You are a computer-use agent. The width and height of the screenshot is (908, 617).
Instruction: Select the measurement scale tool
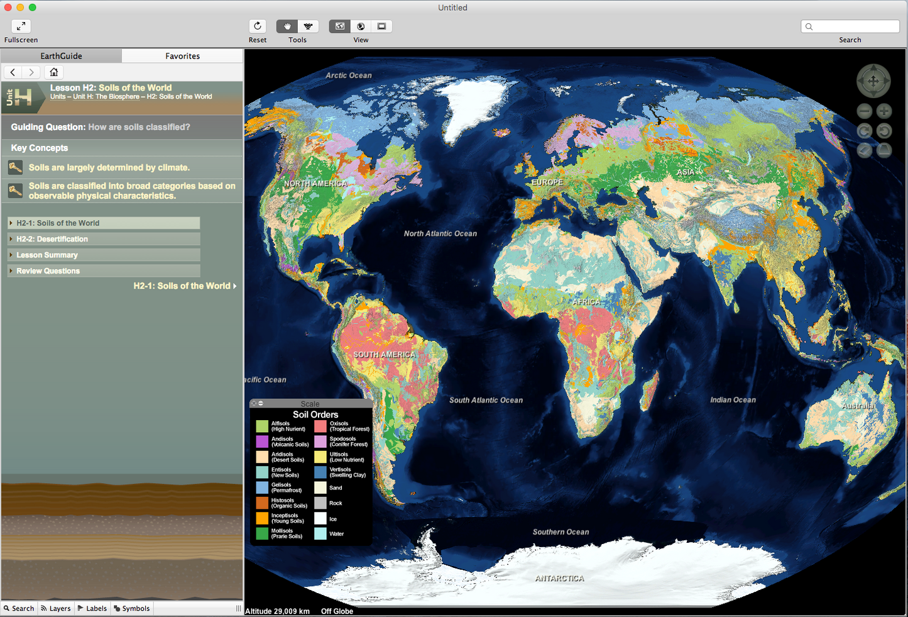point(308,26)
